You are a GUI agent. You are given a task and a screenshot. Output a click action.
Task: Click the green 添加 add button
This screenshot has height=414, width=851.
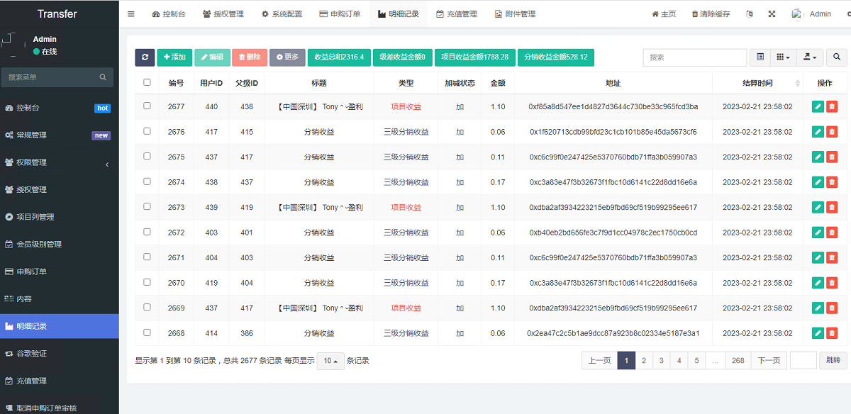174,57
